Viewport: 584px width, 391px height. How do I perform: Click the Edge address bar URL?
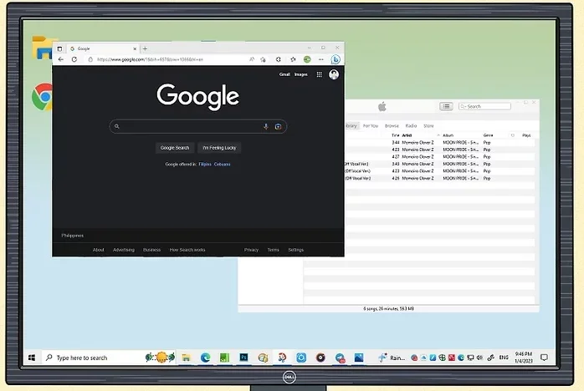(150, 59)
